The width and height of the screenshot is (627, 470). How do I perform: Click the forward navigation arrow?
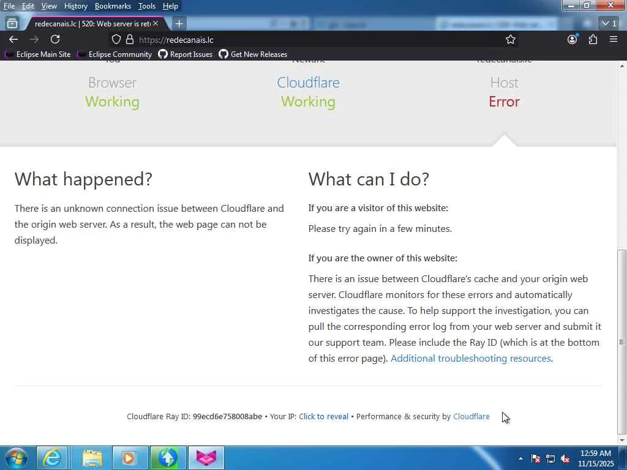(34, 39)
